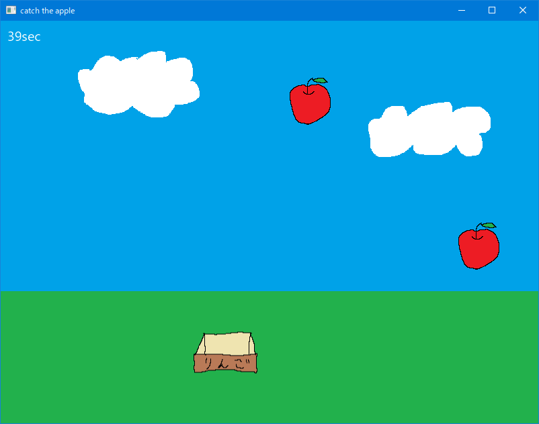Click the app icon in the title bar
The width and height of the screenshot is (539, 424).
pos(11,10)
